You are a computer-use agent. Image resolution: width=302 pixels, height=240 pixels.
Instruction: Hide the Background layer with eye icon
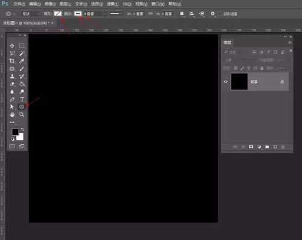click(225, 81)
